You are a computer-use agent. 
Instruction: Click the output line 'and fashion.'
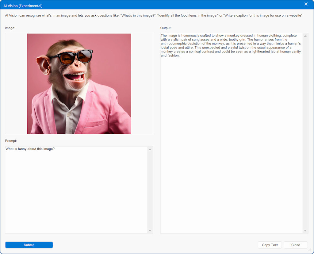point(170,56)
